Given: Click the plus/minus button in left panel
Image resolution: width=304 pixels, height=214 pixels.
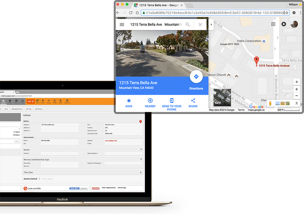Looking at the screenshot, I should [x=17, y=141].
